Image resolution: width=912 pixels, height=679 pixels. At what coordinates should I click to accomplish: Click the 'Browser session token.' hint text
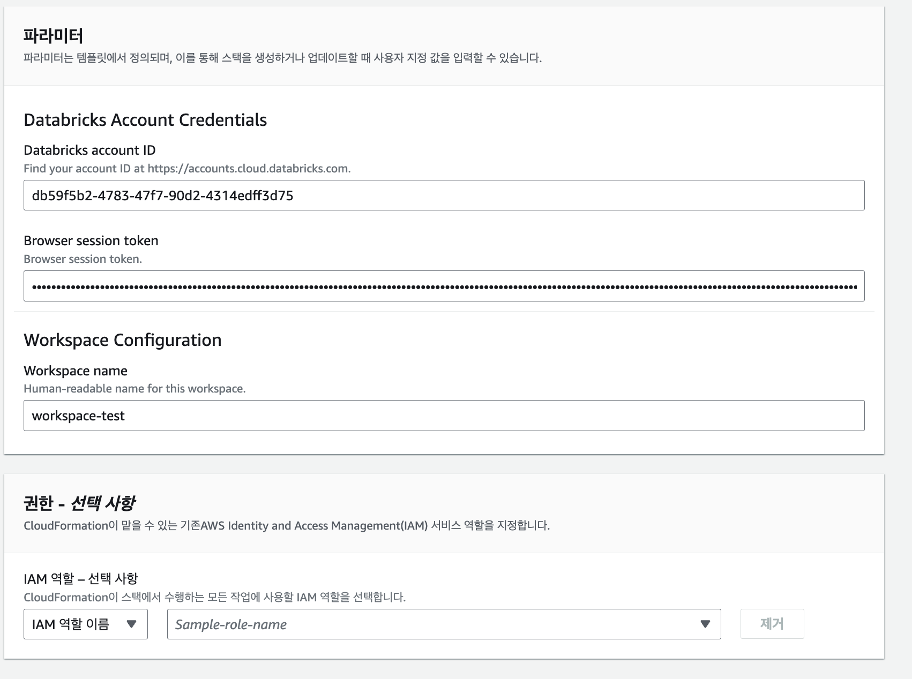tap(83, 259)
